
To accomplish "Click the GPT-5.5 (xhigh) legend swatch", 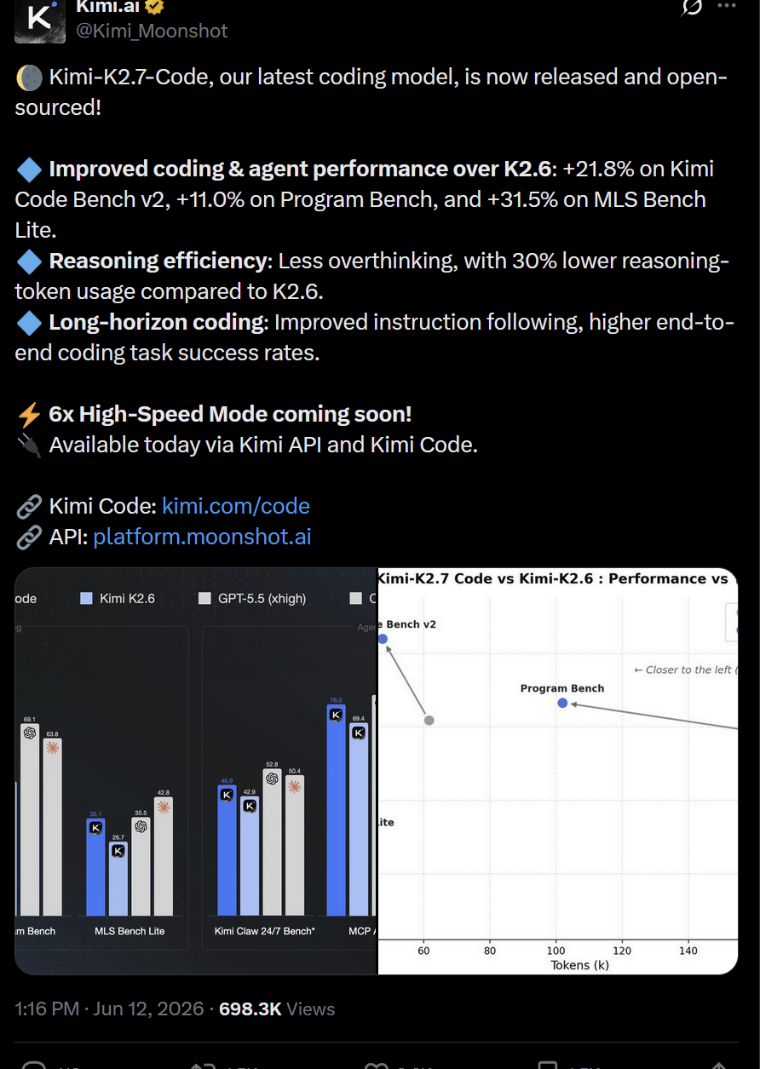I will (x=204, y=599).
